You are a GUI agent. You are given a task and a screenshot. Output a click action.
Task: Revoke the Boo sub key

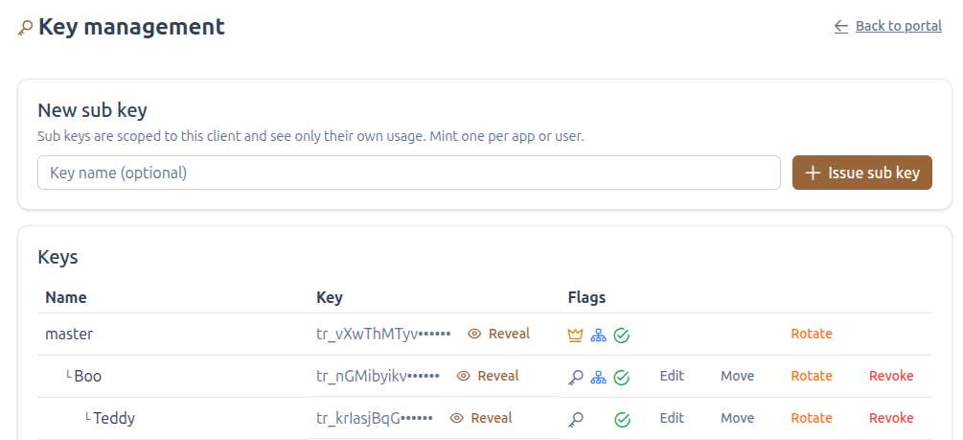point(891,376)
